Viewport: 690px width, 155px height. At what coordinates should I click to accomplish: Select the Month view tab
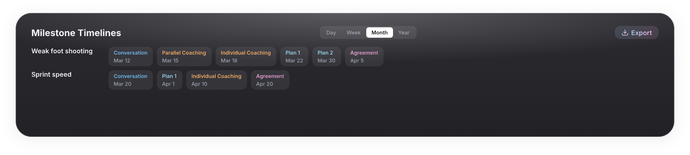[x=379, y=32]
